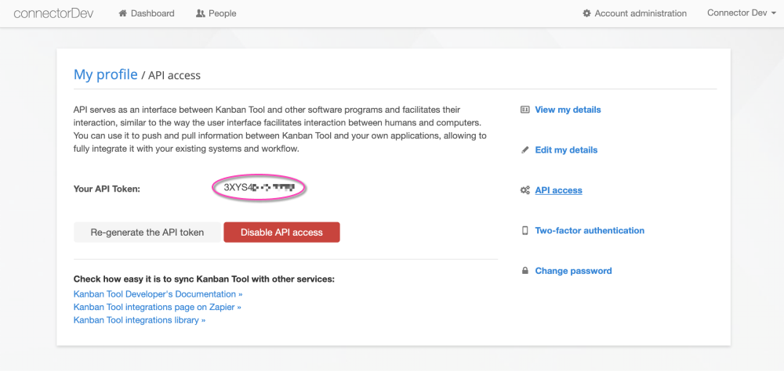
Task: Visit Kanban Tool integrations page on Zapier
Action: click(157, 307)
